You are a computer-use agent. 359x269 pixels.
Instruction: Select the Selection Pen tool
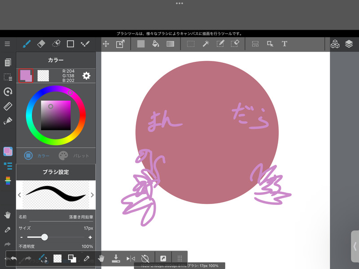point(220,43)
